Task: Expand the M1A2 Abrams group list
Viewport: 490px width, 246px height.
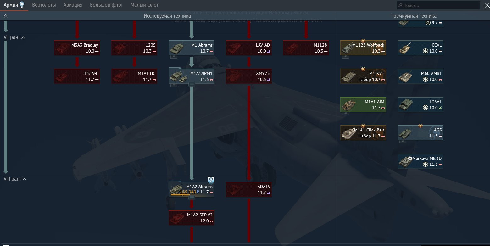Action: coord(192,198)
